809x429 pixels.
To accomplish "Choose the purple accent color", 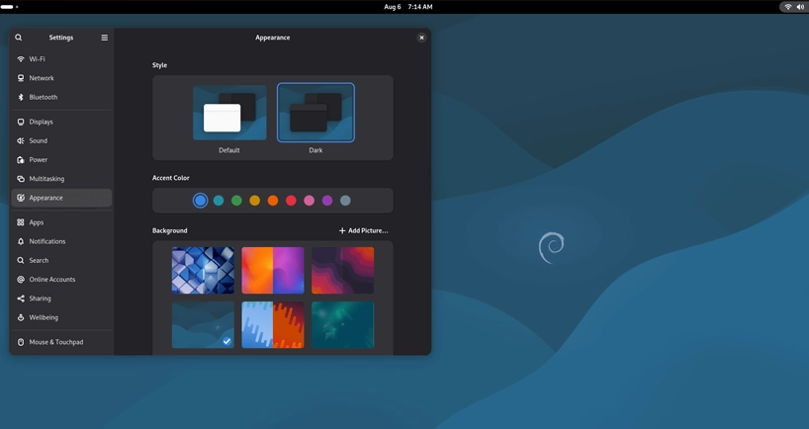I will (x=327, y=201).
